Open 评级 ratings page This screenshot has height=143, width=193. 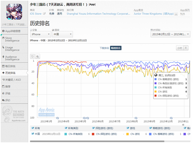(x=14, y=93)
